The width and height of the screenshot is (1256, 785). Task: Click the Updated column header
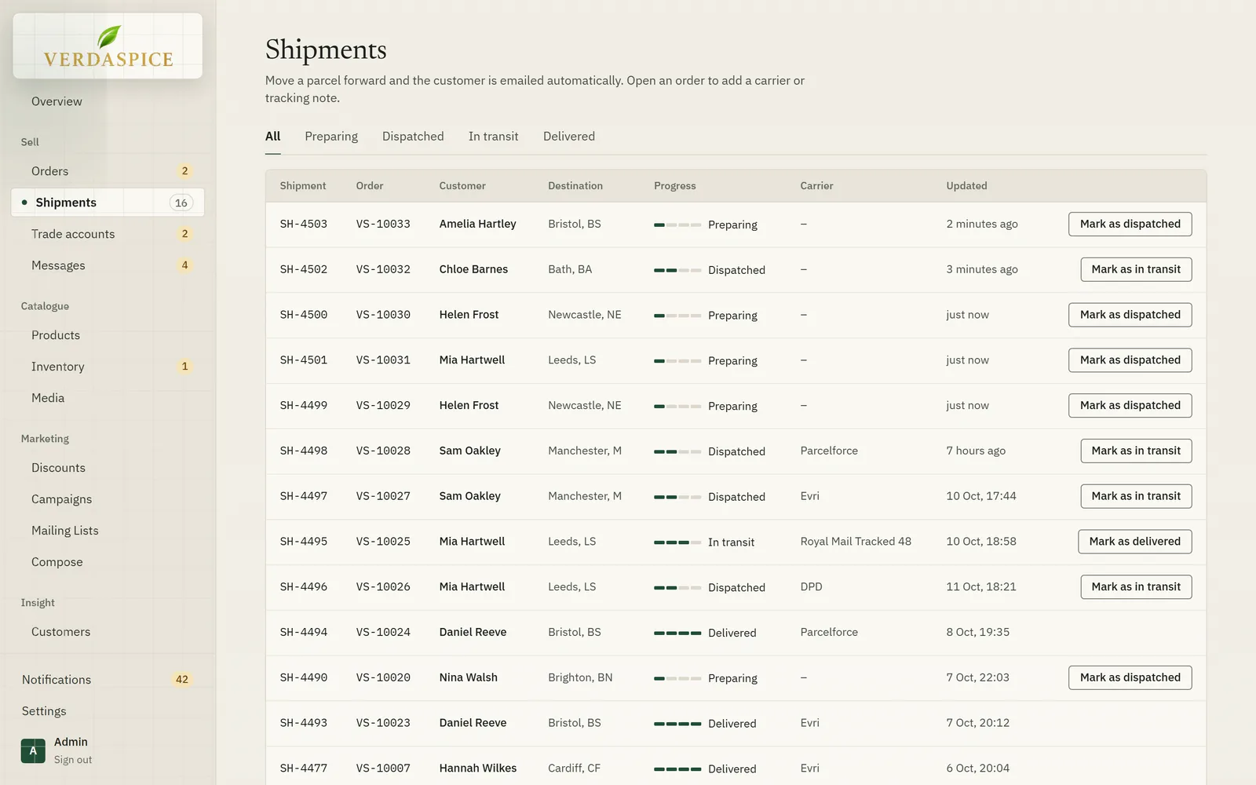pyautogui.click(x=966, y=186)
